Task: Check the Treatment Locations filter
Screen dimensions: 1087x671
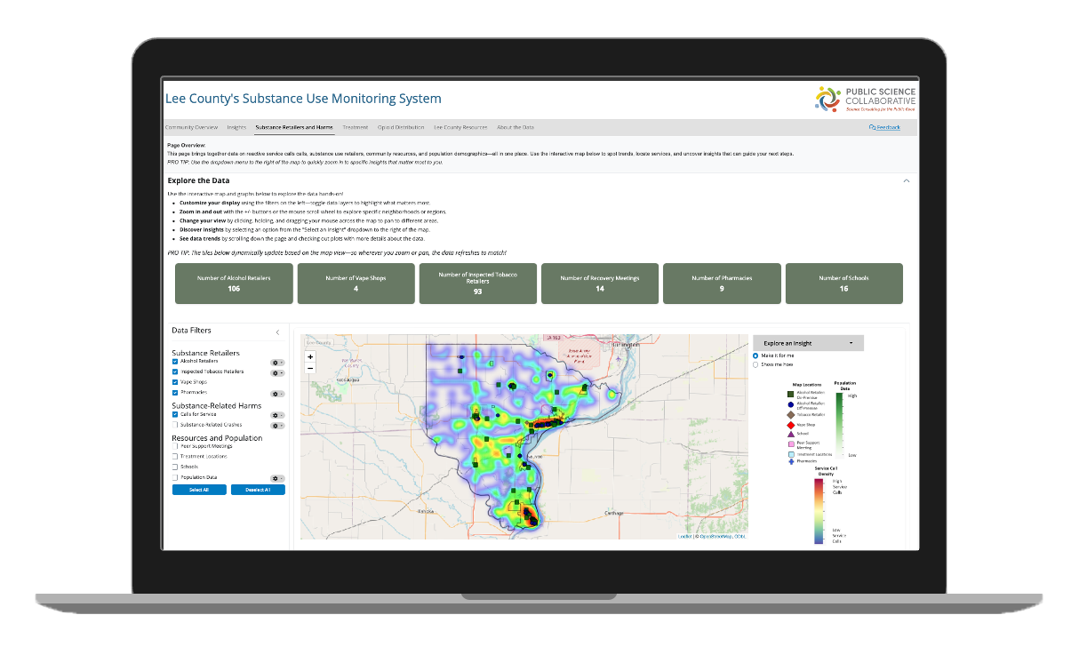Action: 174,455
